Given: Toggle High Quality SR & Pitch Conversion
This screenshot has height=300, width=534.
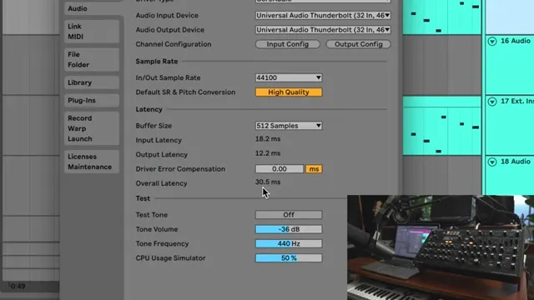Looking at the screenshot, I should coord(289,92).
